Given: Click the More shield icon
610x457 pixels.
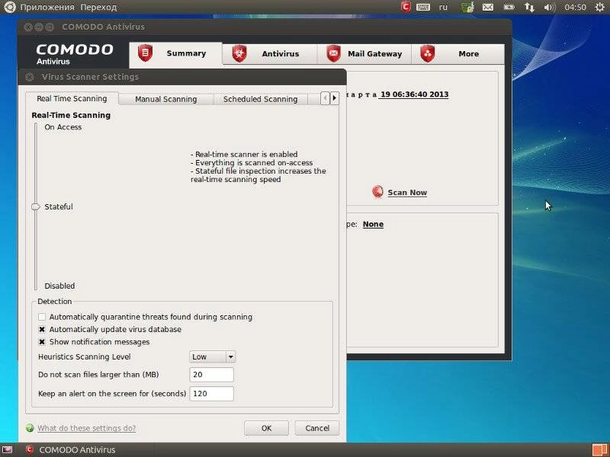Looking at the screenshot, I should click(x=428, y=53).
